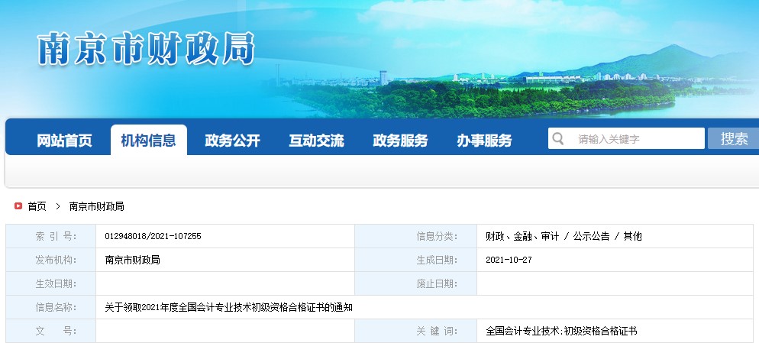Click the index number 012948018/2021-107255
Image resolution: width=759 pixels, height=343 pixels.
[x=153, y=236]
